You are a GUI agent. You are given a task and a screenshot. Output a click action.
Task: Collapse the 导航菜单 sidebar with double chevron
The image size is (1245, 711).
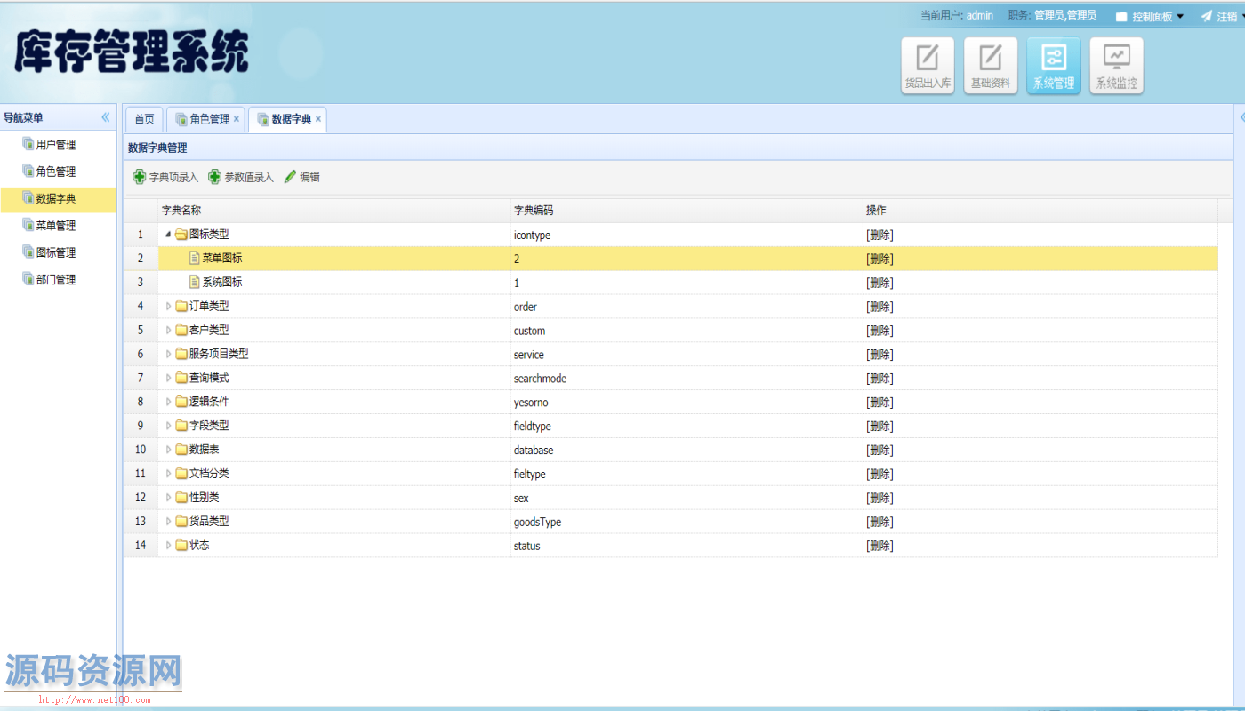(106, 117)
